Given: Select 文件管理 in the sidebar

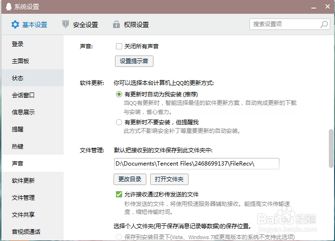Looking at the screenshot, I should [33, 197].
